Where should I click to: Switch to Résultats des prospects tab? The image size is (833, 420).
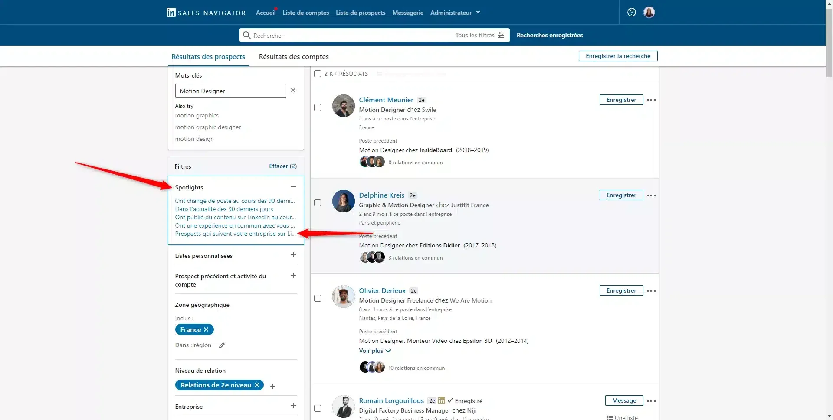(208, 56)
